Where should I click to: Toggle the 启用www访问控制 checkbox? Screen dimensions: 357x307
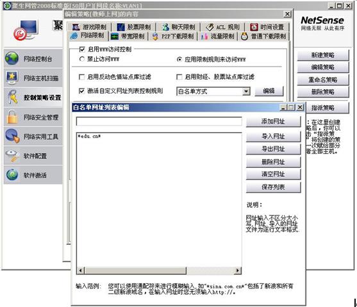click(x=82, y=49)
